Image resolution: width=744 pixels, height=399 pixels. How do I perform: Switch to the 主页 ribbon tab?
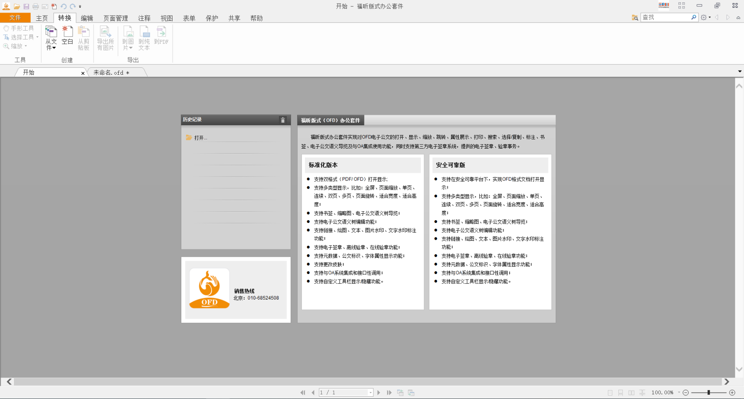pyautogui.click(x=42, y=18)
